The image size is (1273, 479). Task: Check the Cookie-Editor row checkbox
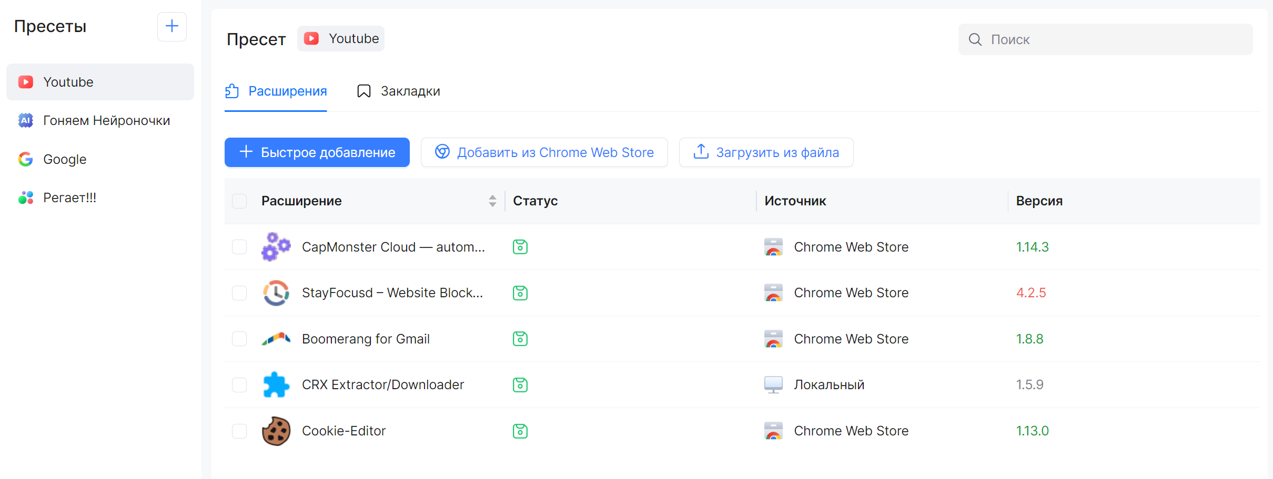coord(239,431)
